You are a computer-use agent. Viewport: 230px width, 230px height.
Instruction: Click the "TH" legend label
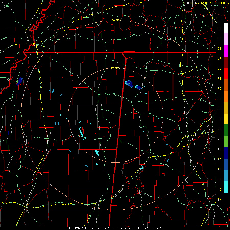pos(220,200)
